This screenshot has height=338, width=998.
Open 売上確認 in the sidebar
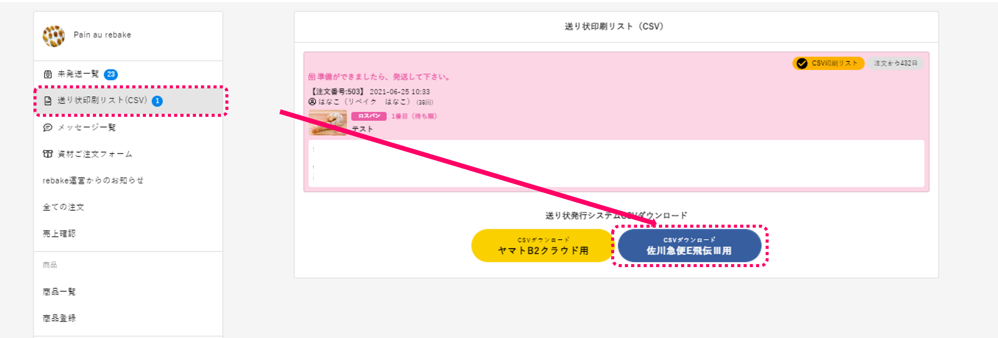[x=59, y=233]
